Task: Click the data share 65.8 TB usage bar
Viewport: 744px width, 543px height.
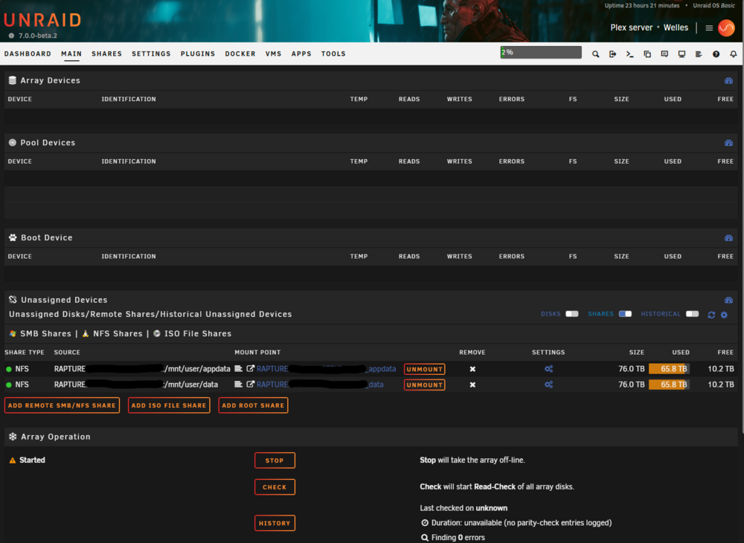Action: click(669, 385)
